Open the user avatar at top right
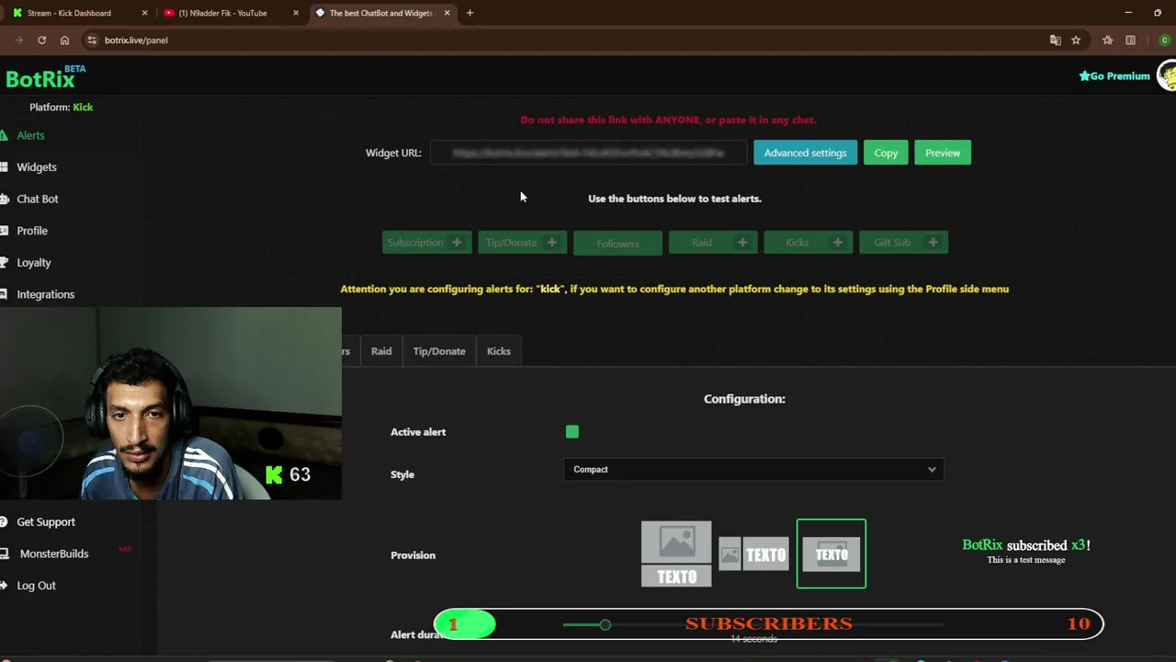 click(1167, 76)
